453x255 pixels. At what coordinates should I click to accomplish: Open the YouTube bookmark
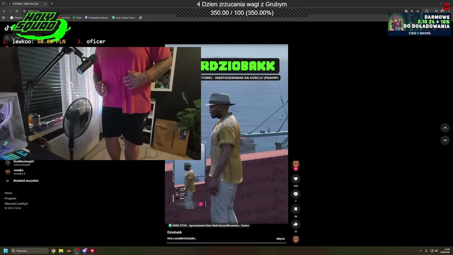coord(64,18)
